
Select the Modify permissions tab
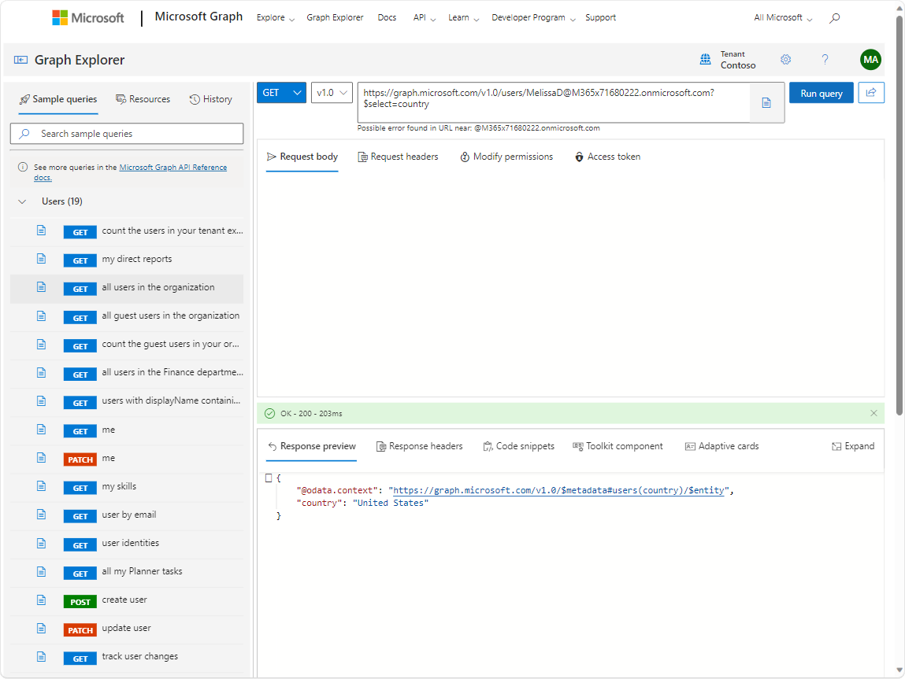point(506,157)
